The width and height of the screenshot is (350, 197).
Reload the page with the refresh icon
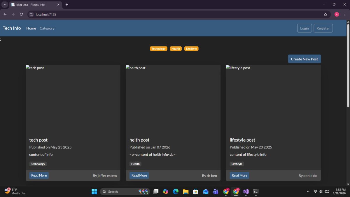(x=21, y=14)
